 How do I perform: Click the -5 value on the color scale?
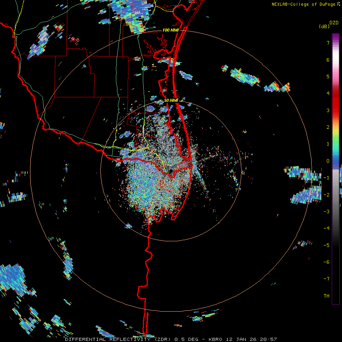[x=326, y=245]
